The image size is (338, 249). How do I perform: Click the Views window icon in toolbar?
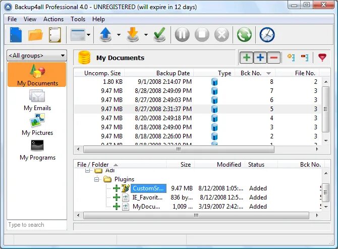pos(78,35)
